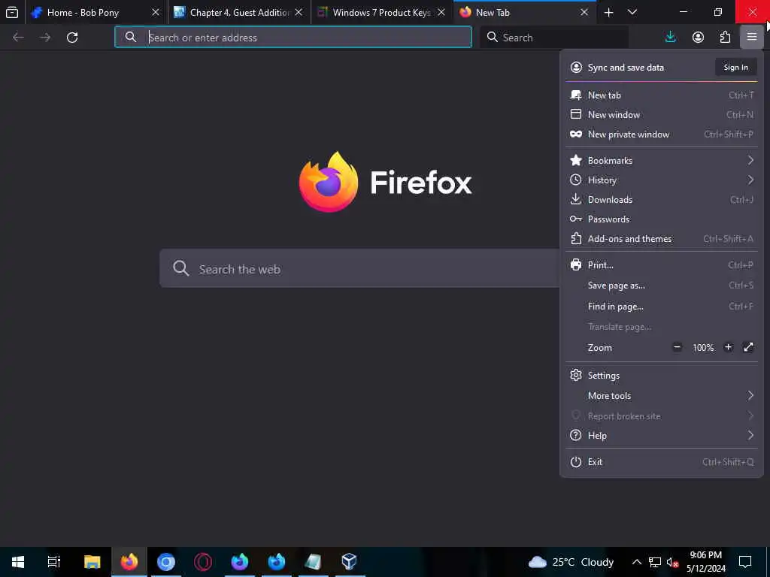Click the account avatar toolbar icon

tap(698, 38)
